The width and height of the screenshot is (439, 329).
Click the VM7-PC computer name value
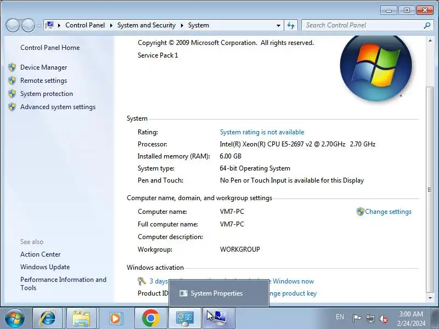point(232,212)
